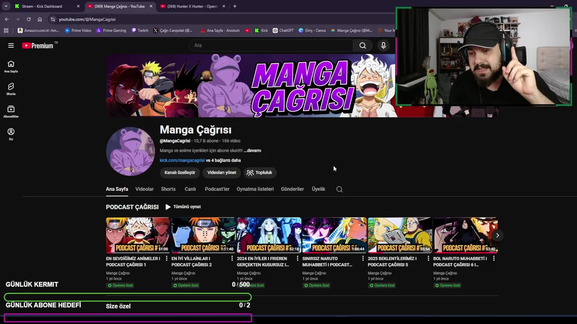This screenshot has width=577, height=324.
Task: Click the EN SEVDİĞİMİZ ANİMELER video title
Action: [x=133, y=262]
